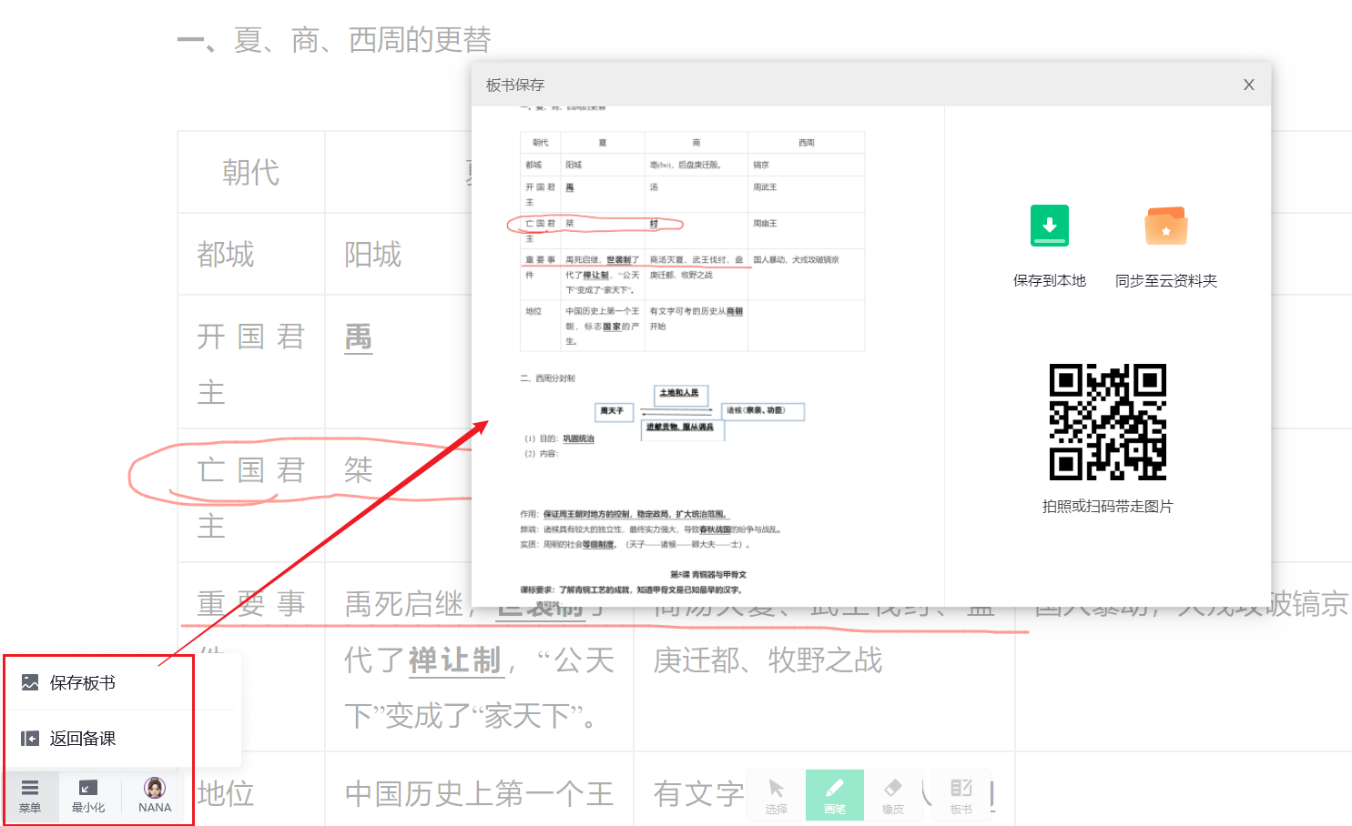Click the text 庚迁都、牧野之战

point(767,660)
